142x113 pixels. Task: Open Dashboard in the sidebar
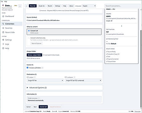pos(12,16)
